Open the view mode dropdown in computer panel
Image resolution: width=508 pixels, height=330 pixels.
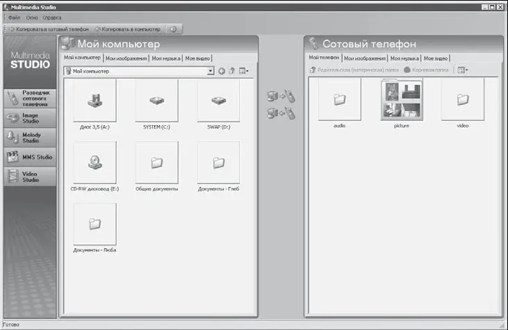click(244, 71)
